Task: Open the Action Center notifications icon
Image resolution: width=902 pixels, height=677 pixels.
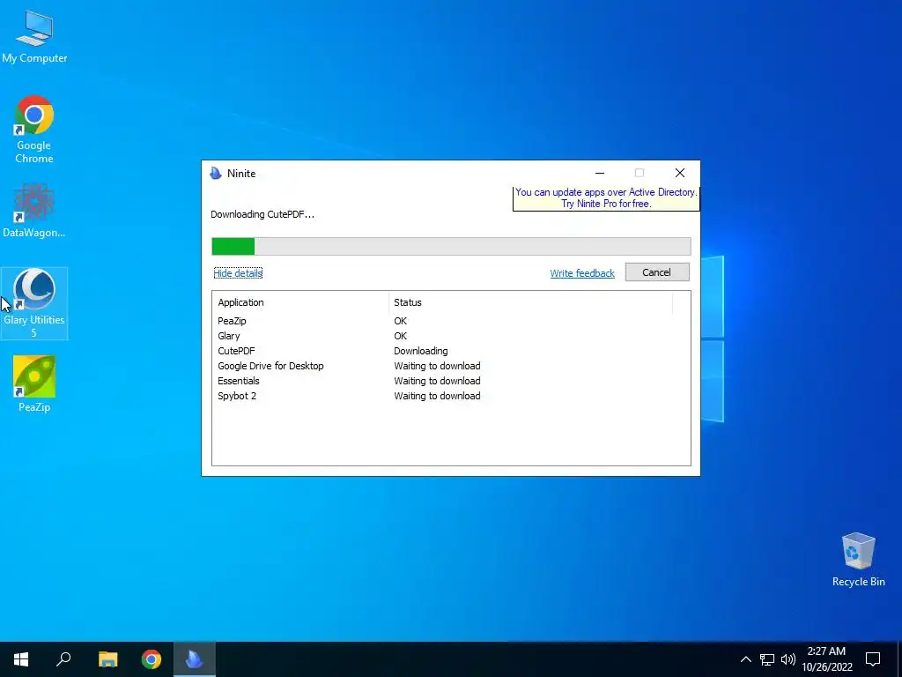Action: coord(873,659)
